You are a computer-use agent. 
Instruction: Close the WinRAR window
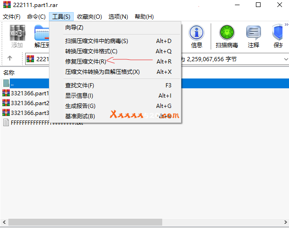click(x=280, y=5)
